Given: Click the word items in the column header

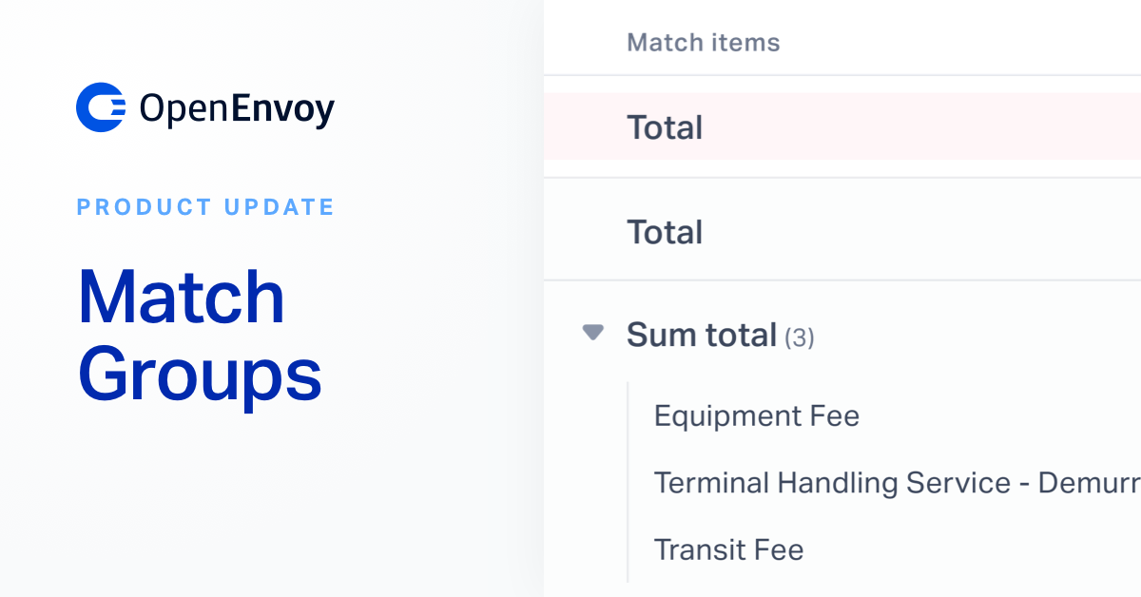Looking at the screenshot, I should (x=747, y=43).
